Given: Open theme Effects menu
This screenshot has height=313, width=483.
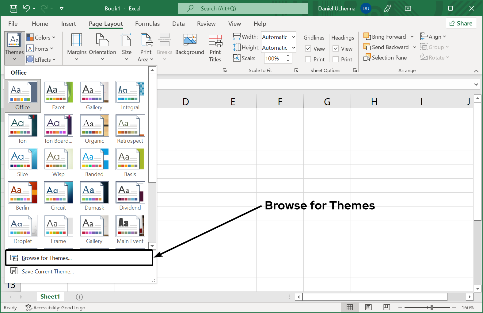Looking at the screenshot, I should click(41, 60).
